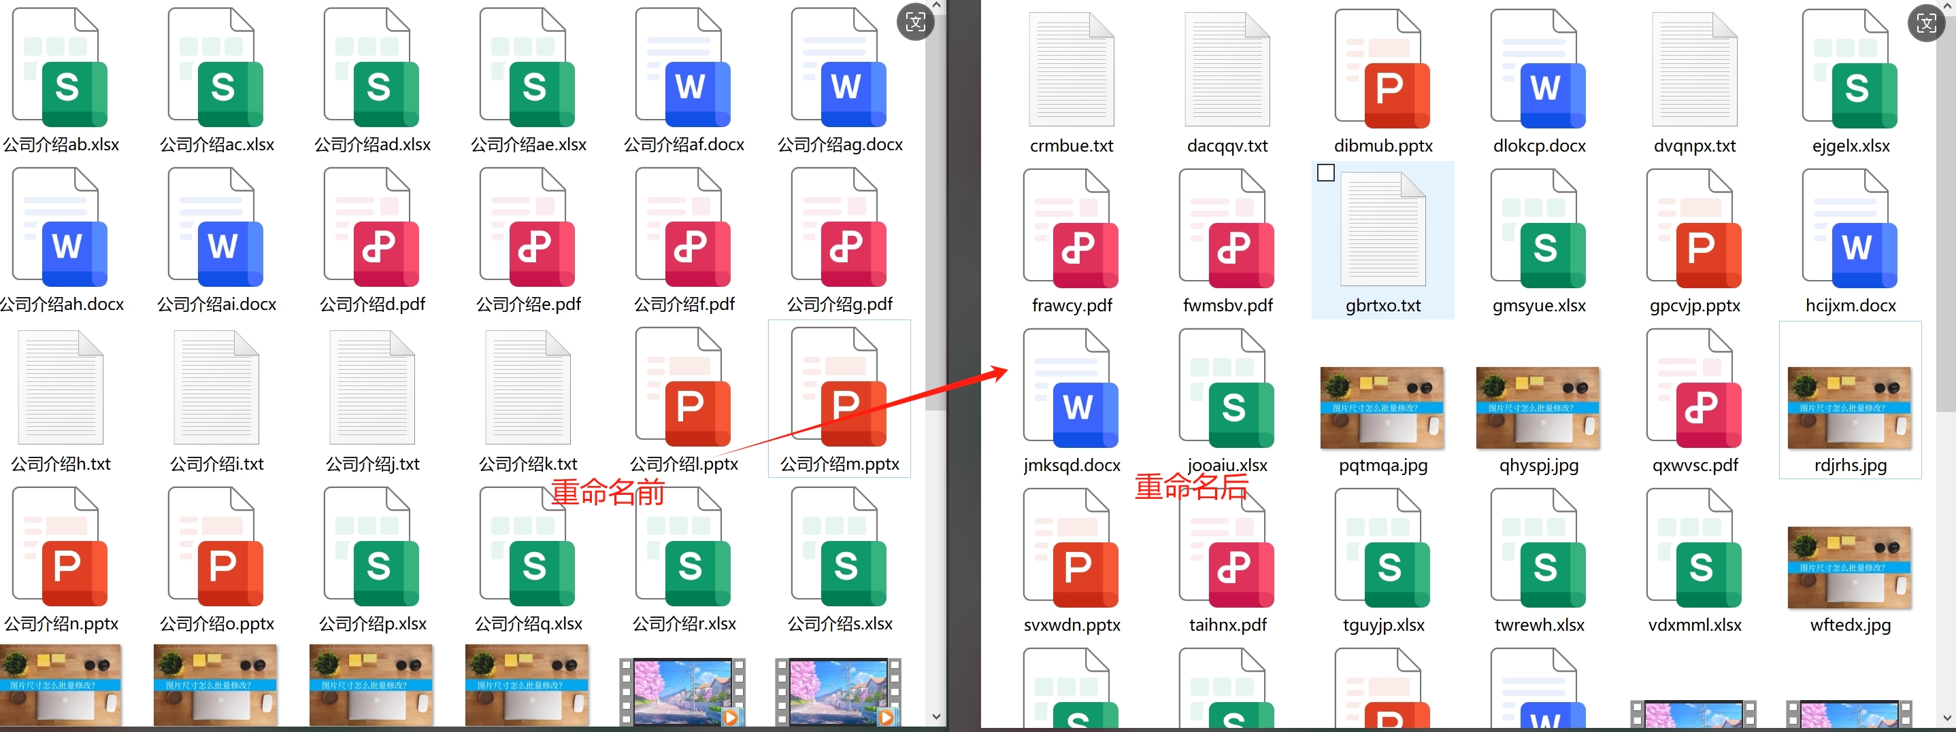1956x732 pixels.
Task: Click the gpcvjp.pptx presentation icon
Action: 1694,228
